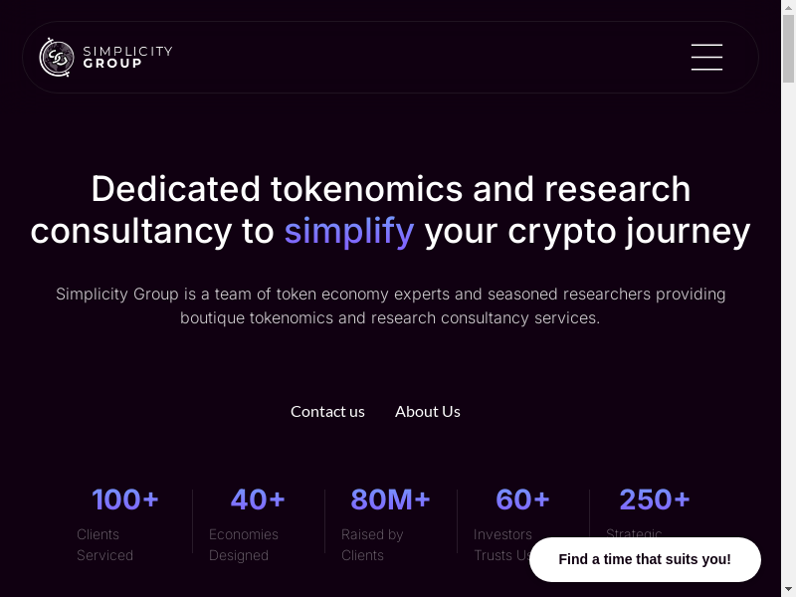This screenshot has width=796, height=597.
Task: Click the 60+ investors statistic number
Action: (x=522, y=499)
